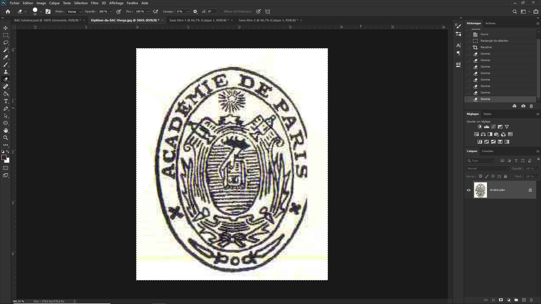Viewport: 541px width, 304px height.
Task: Expand the Opacité 100% dropdown arrow
Action: pyautogui.click(x=111, y=12)
